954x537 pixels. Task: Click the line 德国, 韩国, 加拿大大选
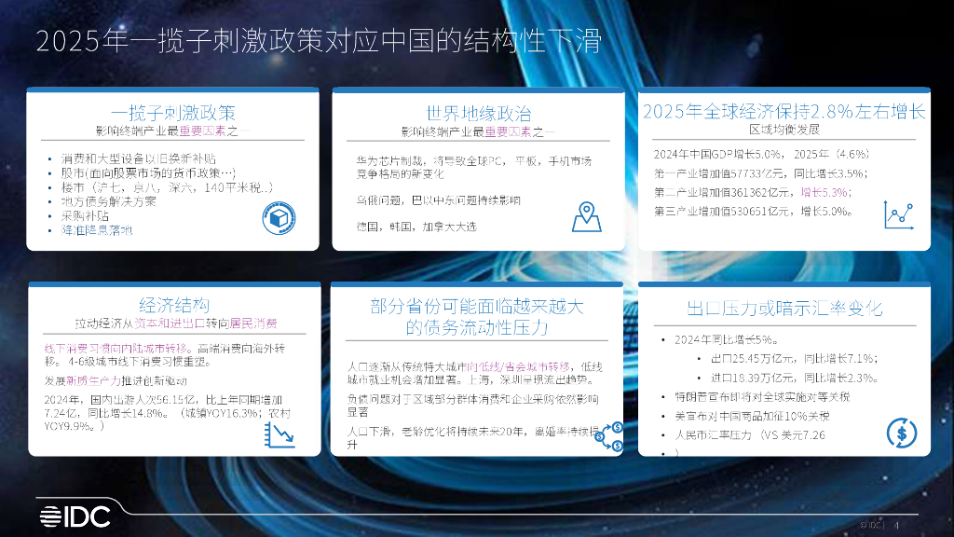point(416,227)
